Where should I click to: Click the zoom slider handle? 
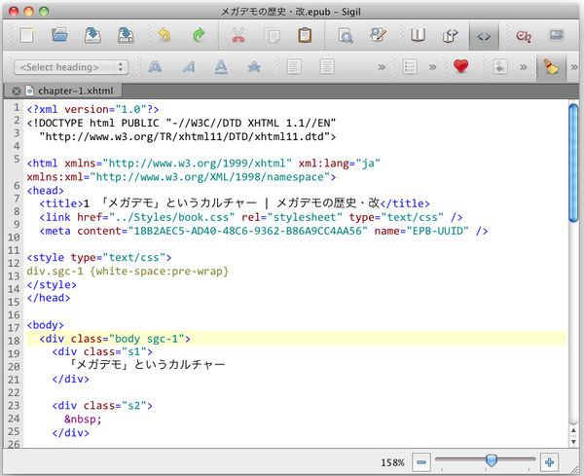coord(492,460)
